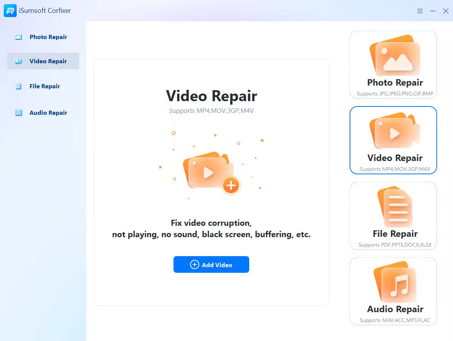Go to Audio Repair sidebar tab label

(x=48, y=113)
